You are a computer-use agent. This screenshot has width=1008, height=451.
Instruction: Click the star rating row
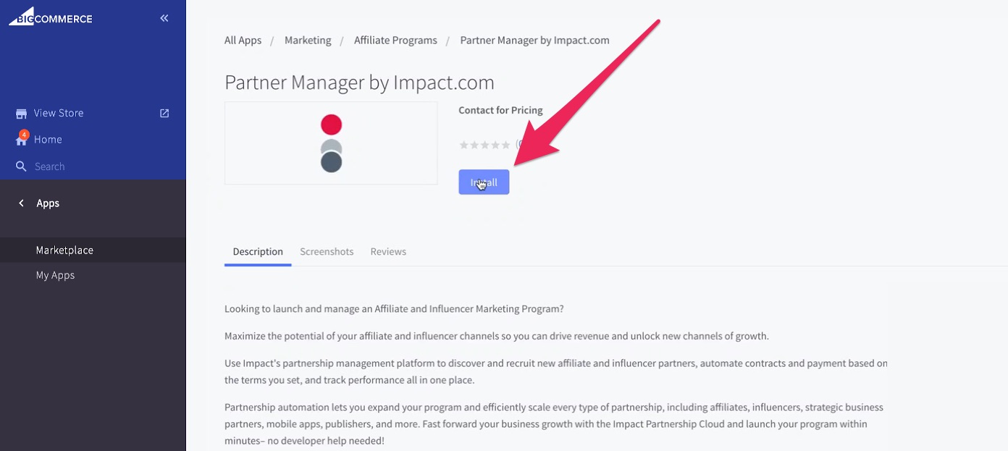(x=485, y=145)
